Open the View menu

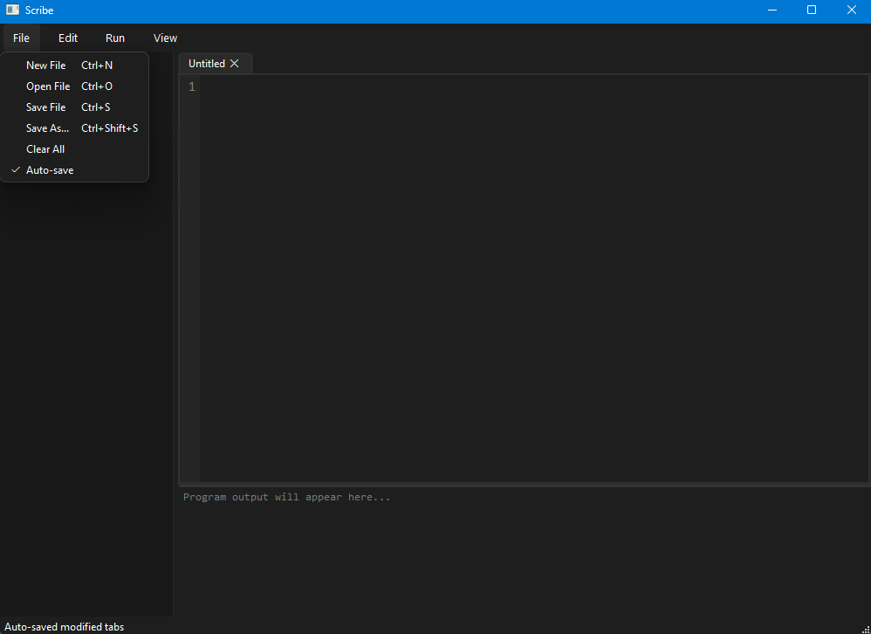click(165, 38)
